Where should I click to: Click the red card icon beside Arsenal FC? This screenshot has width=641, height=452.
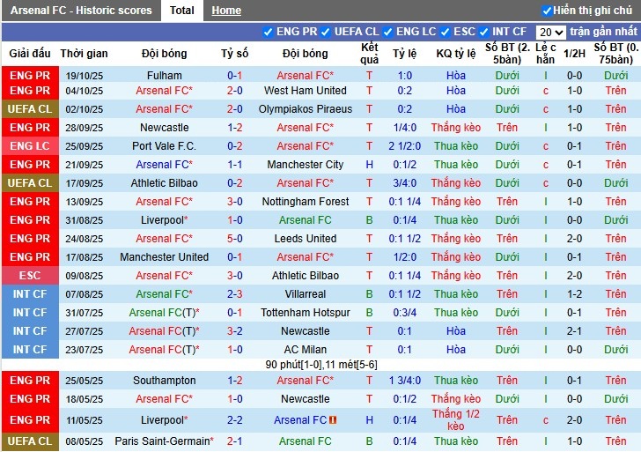tap(334, 421)
